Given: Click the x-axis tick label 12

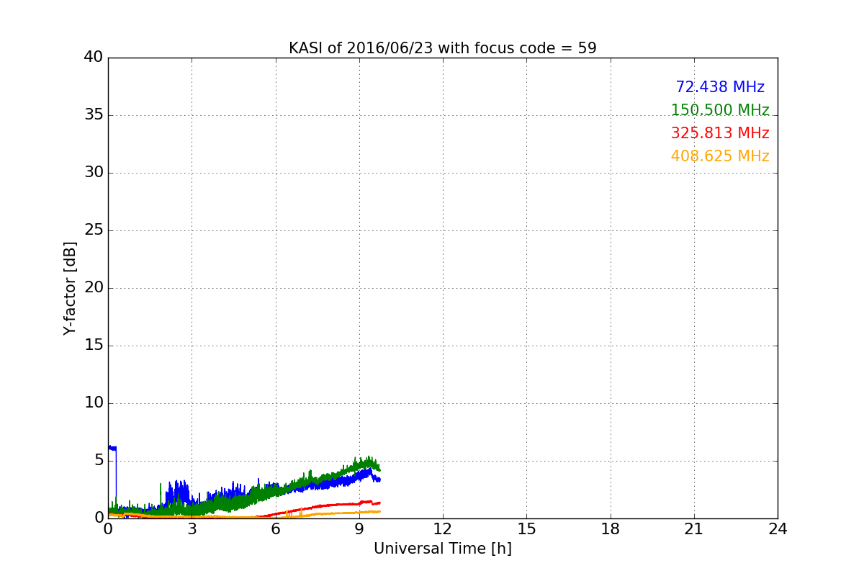Looking at the screenshot, I should click(x=443, y=529).
